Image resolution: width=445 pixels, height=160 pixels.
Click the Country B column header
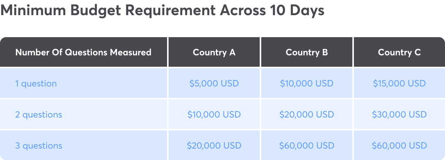click(x=306, y=52)
